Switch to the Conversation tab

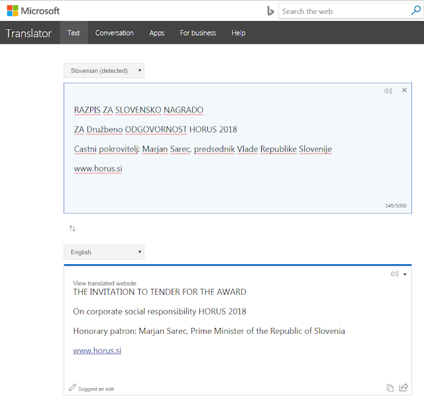pos(115,33)
